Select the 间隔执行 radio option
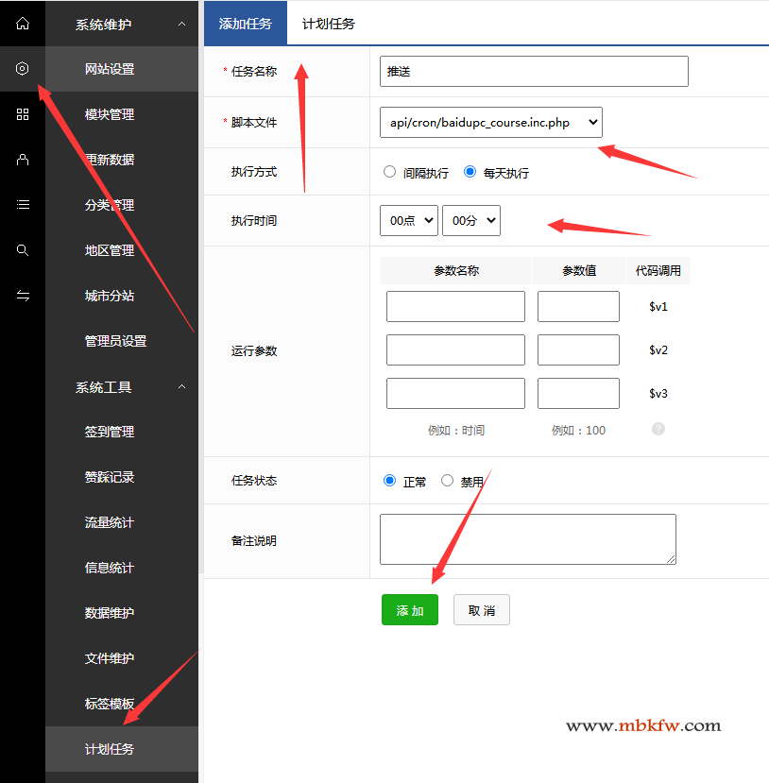This screenshot has width=769, height=783. (389, 172)
